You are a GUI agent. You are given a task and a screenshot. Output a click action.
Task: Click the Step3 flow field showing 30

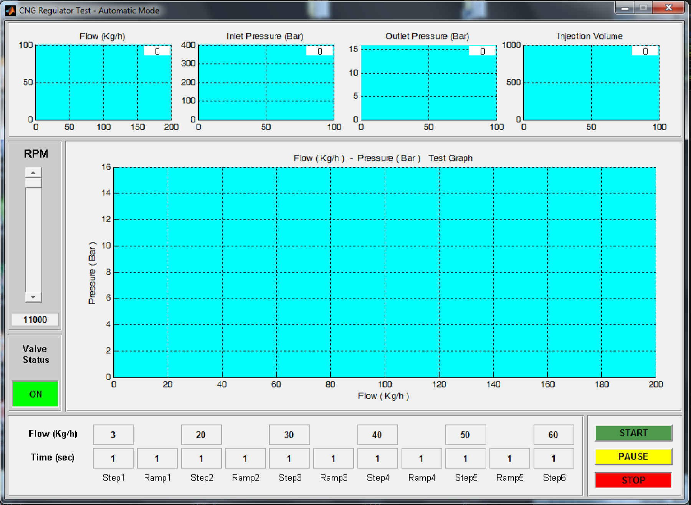(x=289, y=435)
